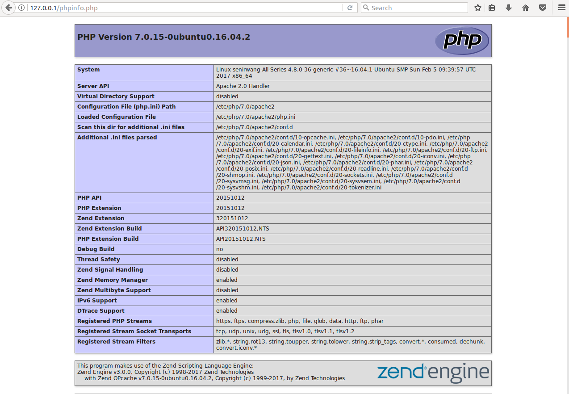Select Registered PHP Streams label
The width and height of the screenshot is (569, 394).
114,321
